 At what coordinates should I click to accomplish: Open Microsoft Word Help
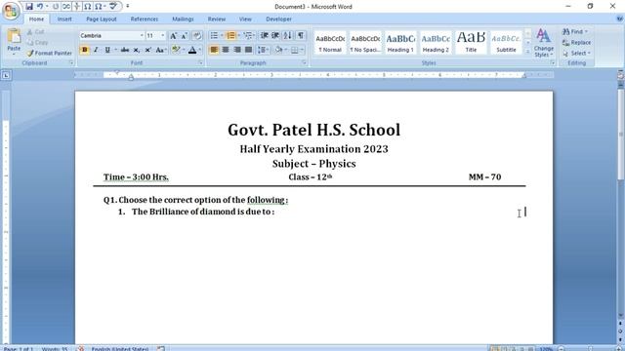click(619, 19)
